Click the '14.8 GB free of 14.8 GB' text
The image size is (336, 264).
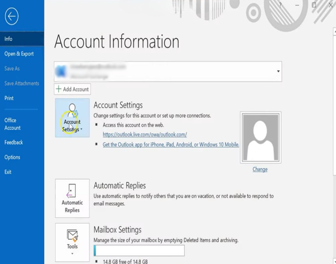pos(125,261)
